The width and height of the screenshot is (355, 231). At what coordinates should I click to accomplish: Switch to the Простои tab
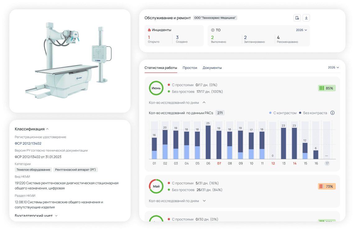coord(190,68)
